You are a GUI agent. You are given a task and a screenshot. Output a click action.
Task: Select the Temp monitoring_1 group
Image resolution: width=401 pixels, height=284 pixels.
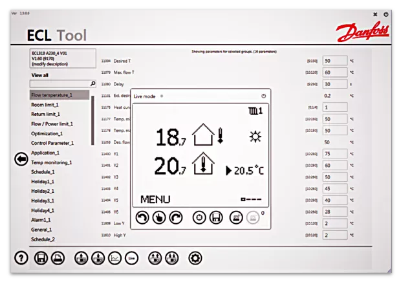(x=51, y=162)
